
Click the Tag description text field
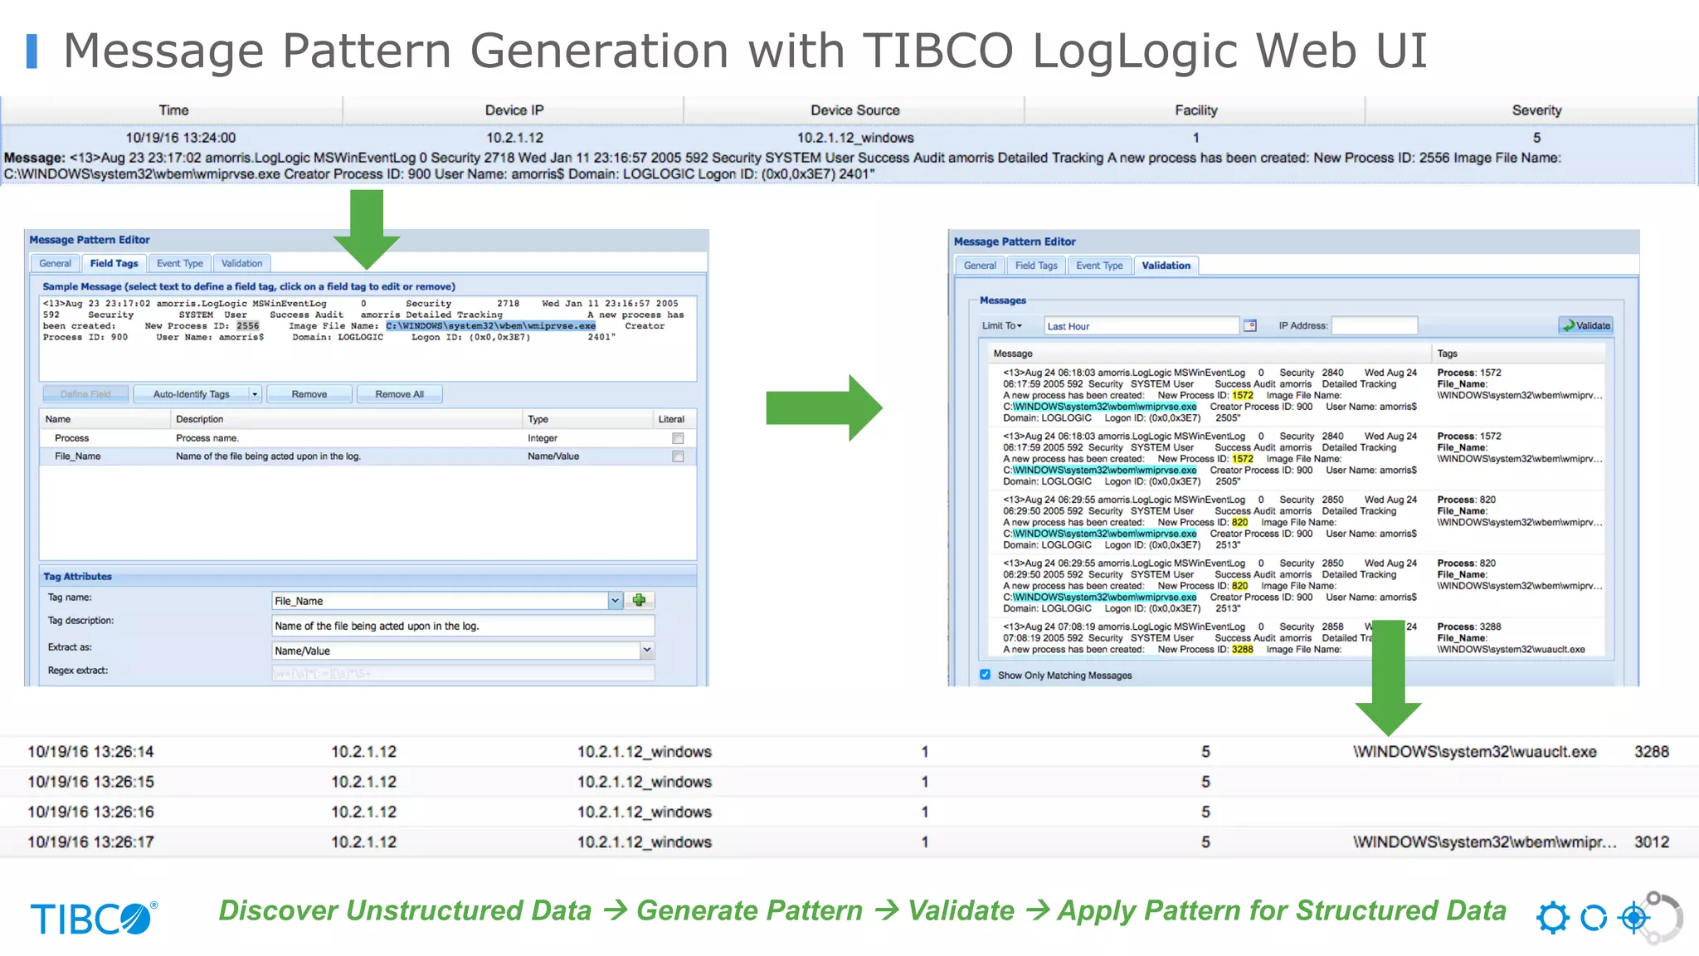[463, 626]
